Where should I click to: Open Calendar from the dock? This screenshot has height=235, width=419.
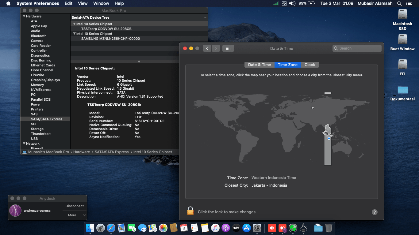pos(184,228)
